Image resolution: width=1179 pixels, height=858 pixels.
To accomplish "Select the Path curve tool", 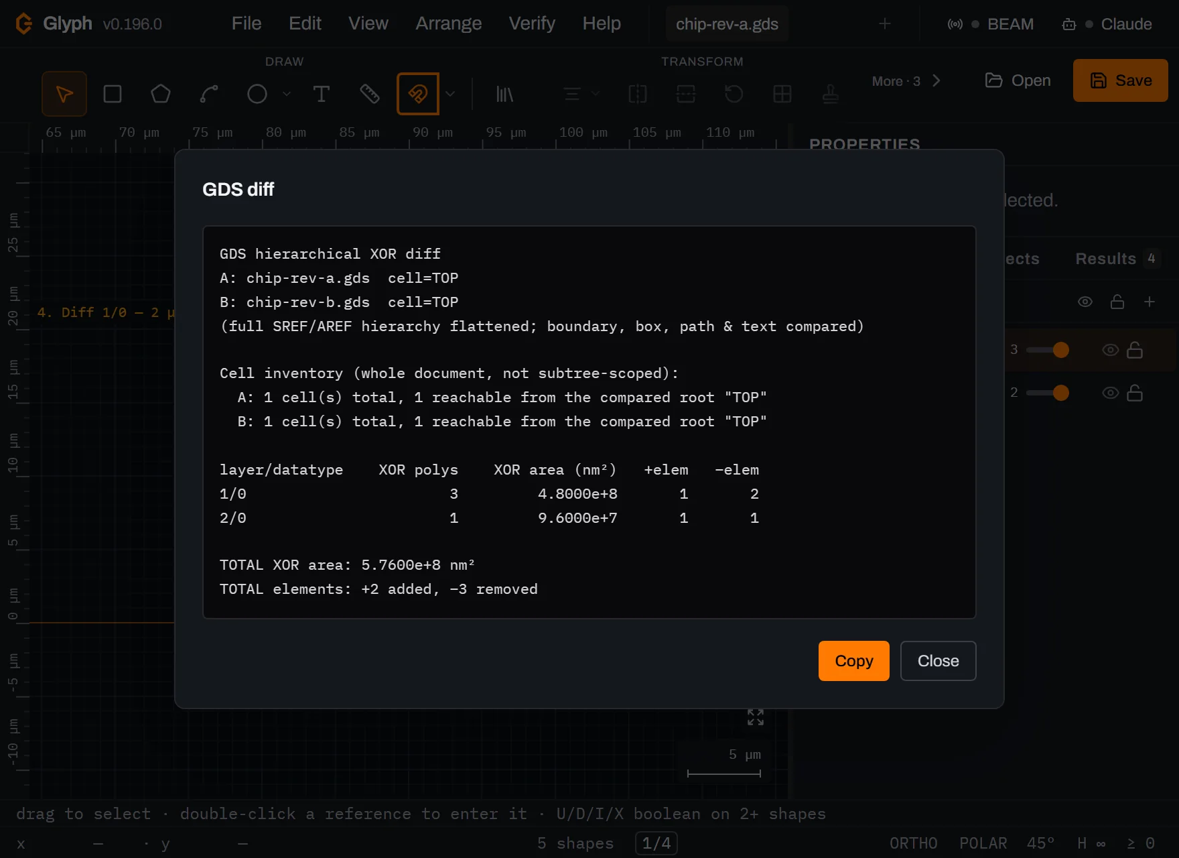I will point(209,94).
